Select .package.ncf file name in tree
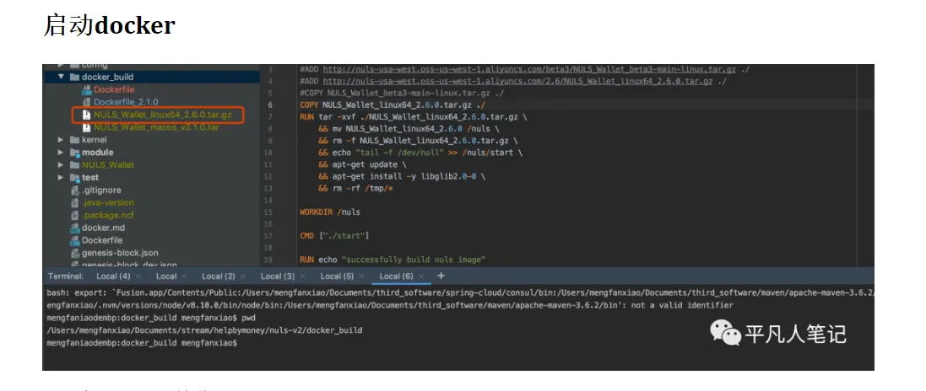Image resolution: width=926 pixels, height=391 pixels. pos(108,215)
